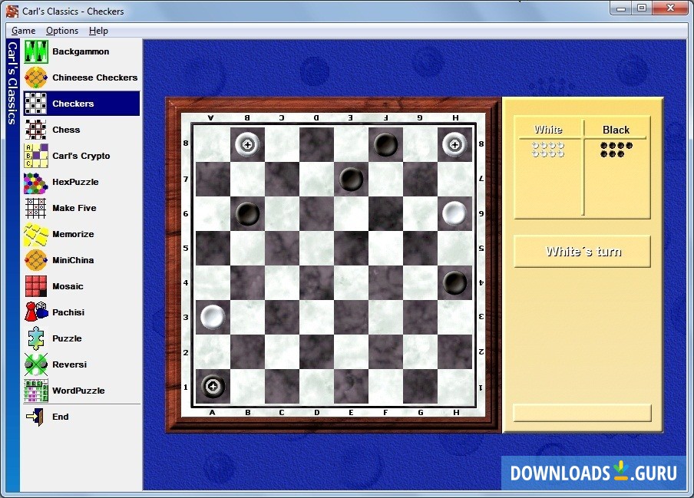Minimize the Carl's Classics window
The image size is (694, 498).
[620, 8]
